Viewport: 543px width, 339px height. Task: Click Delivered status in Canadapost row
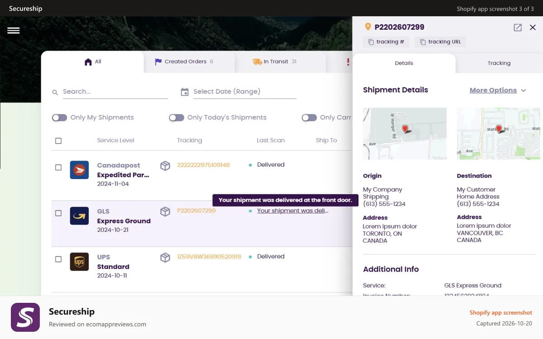(x=271, y=165)
